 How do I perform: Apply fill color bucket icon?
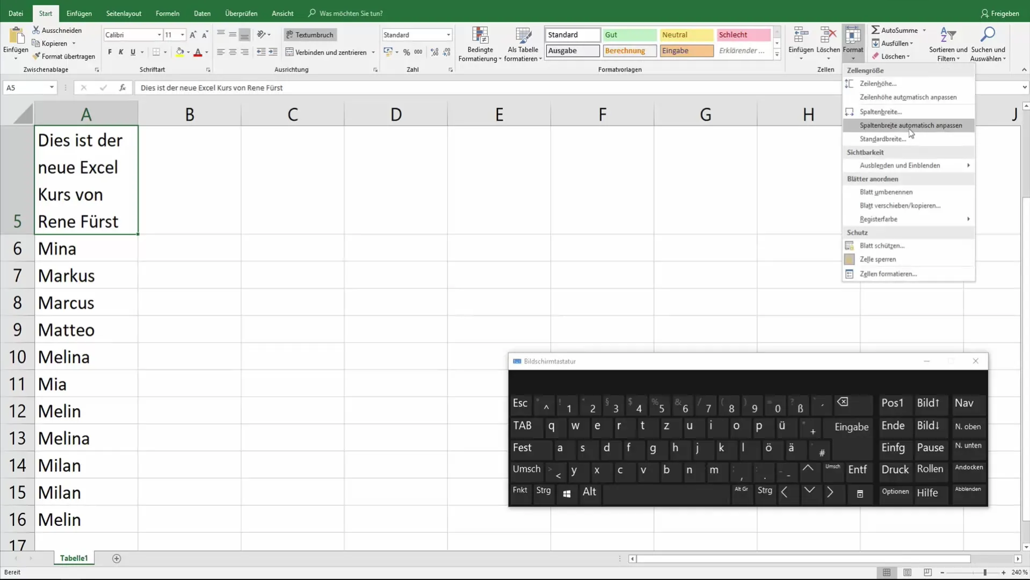pos(180,52)
